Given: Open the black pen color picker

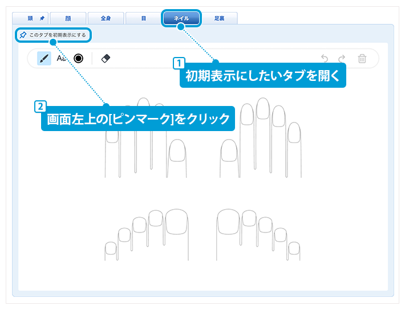Looking at the screenshot, I should click(79, 58).
